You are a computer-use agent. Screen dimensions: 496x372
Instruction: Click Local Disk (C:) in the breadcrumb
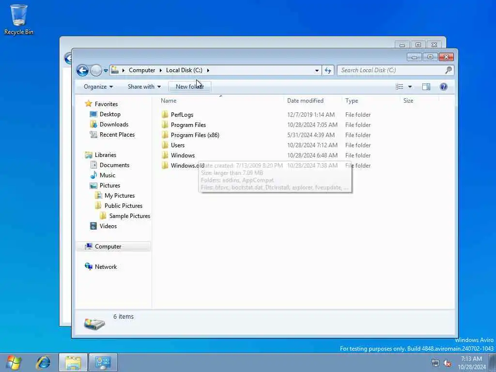point(184,70)
